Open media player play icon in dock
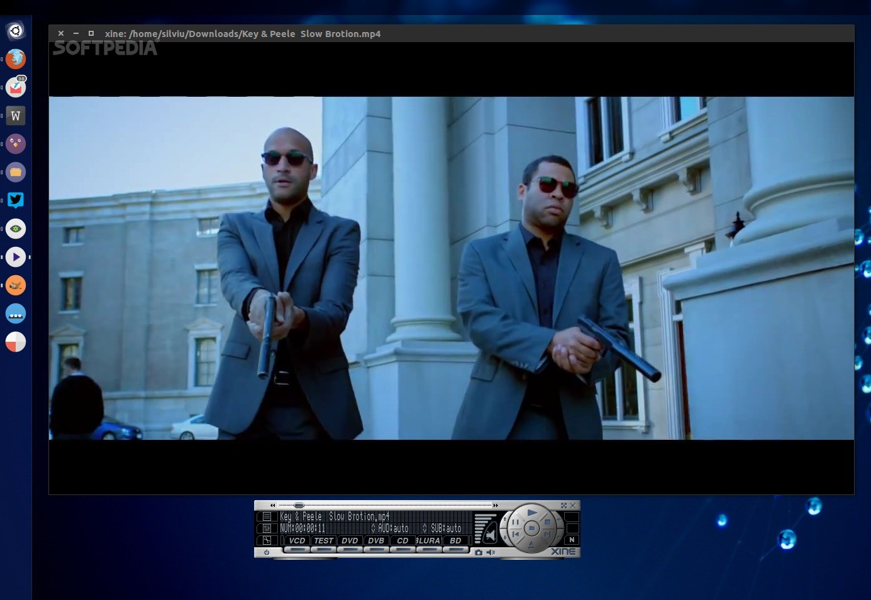 click(16, 257)
